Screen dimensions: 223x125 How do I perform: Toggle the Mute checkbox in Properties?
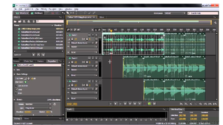point(16,93)
